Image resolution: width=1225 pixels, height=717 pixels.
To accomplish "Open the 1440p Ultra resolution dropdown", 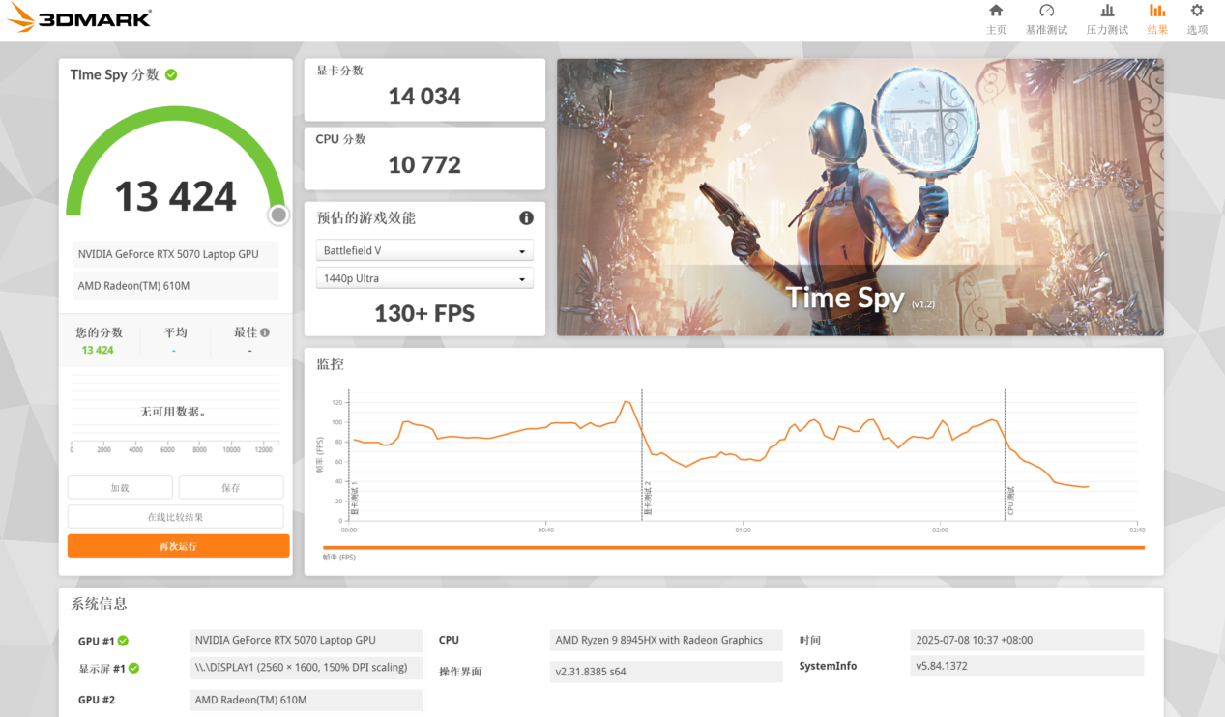I will pos(424,278).
